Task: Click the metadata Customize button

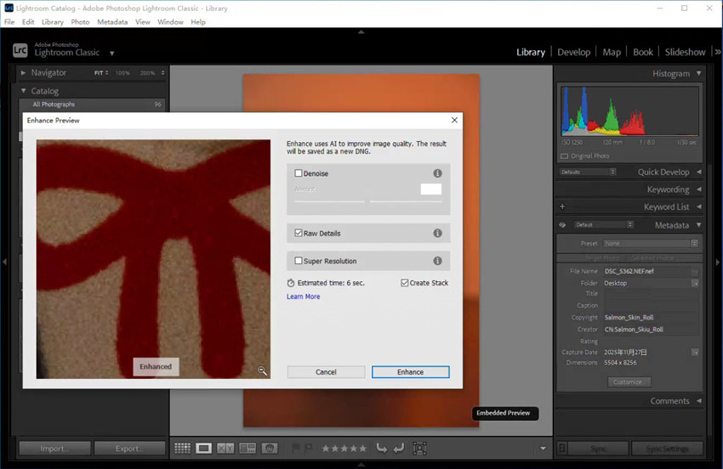Action: tap(629, 382)
